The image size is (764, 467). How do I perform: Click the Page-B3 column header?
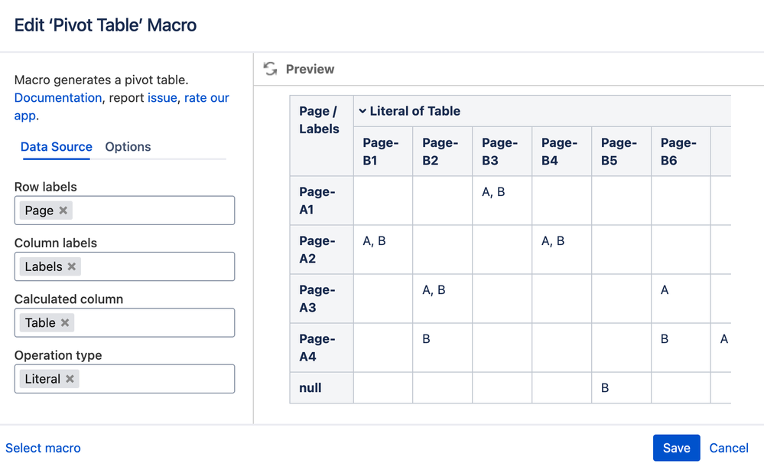tap(500, 152)
